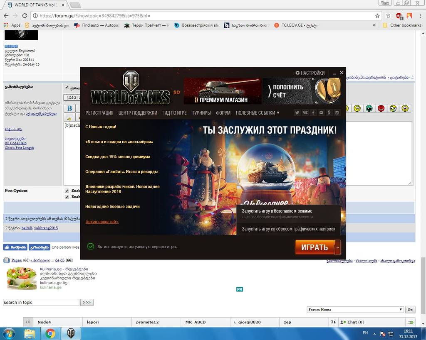Apply Bold formatting in the post editor
The width and height of the screenshot is (426, 340).
[x=69, y=108]
